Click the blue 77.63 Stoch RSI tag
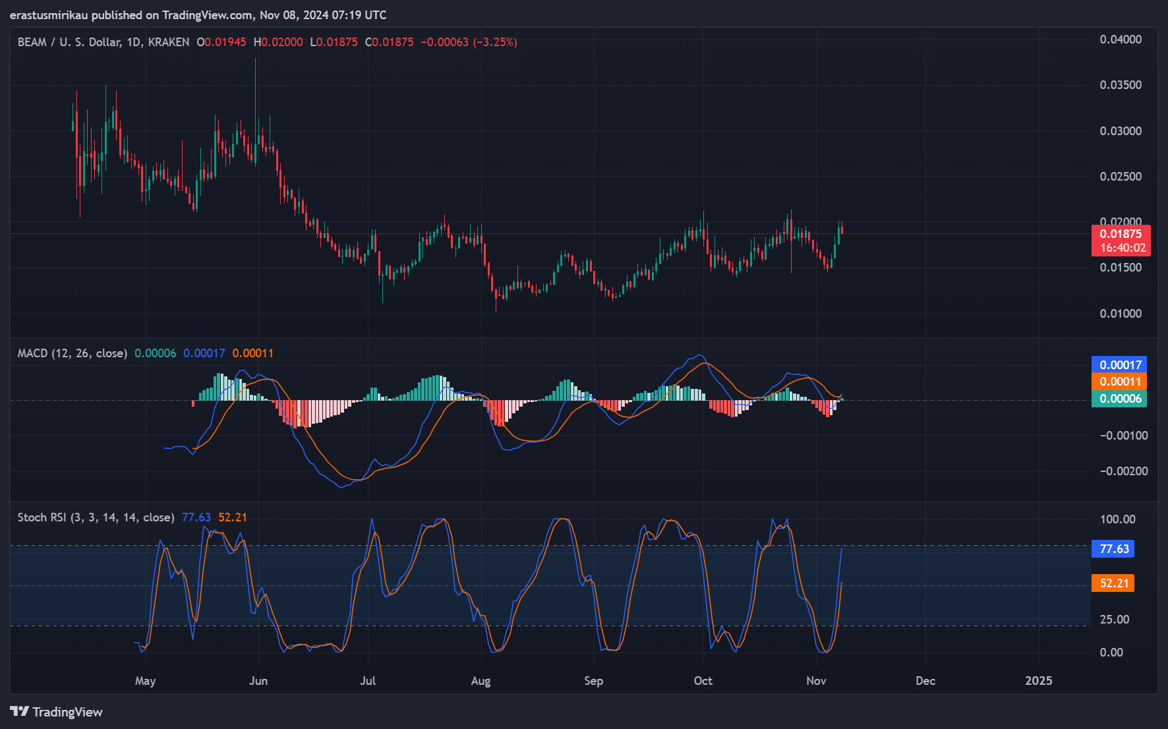The height and width of the screenshot is (729, 1168). (1113, 548)
